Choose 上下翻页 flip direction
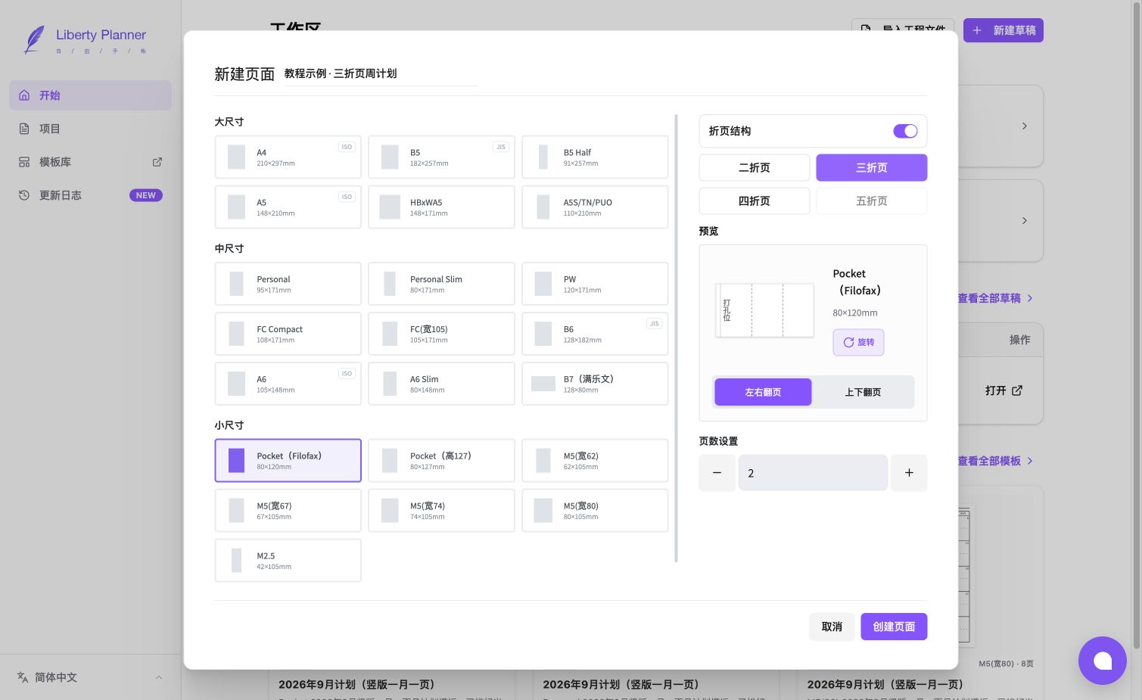 point(863,392)
